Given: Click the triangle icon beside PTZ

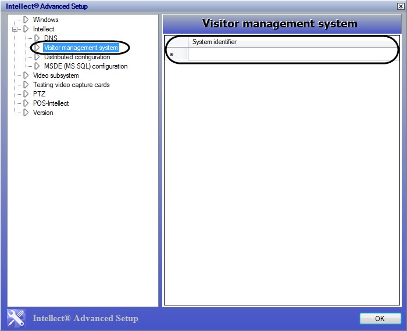Looking at the screenshot, I should tap(26, 94).
